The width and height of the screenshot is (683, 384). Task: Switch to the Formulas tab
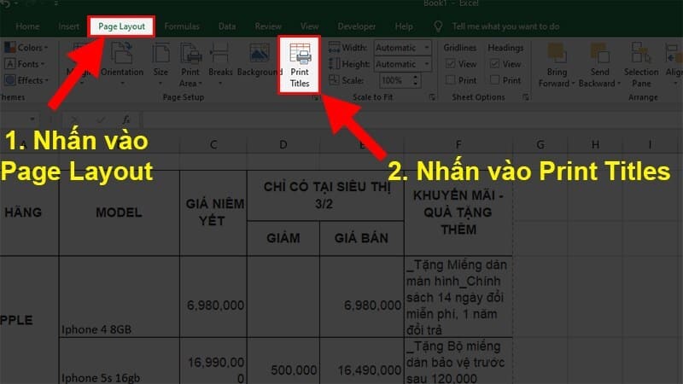[181, 26]
